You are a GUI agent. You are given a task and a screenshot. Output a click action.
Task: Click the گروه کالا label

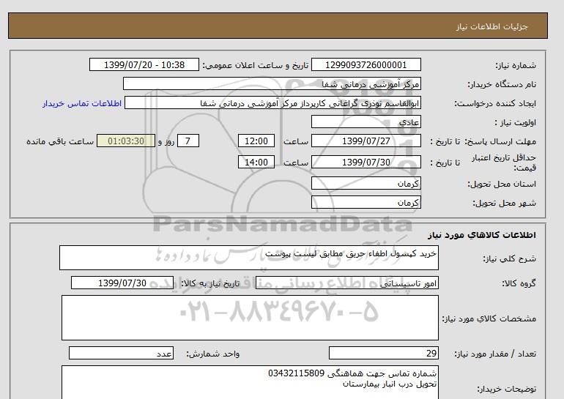click(519, 283)
